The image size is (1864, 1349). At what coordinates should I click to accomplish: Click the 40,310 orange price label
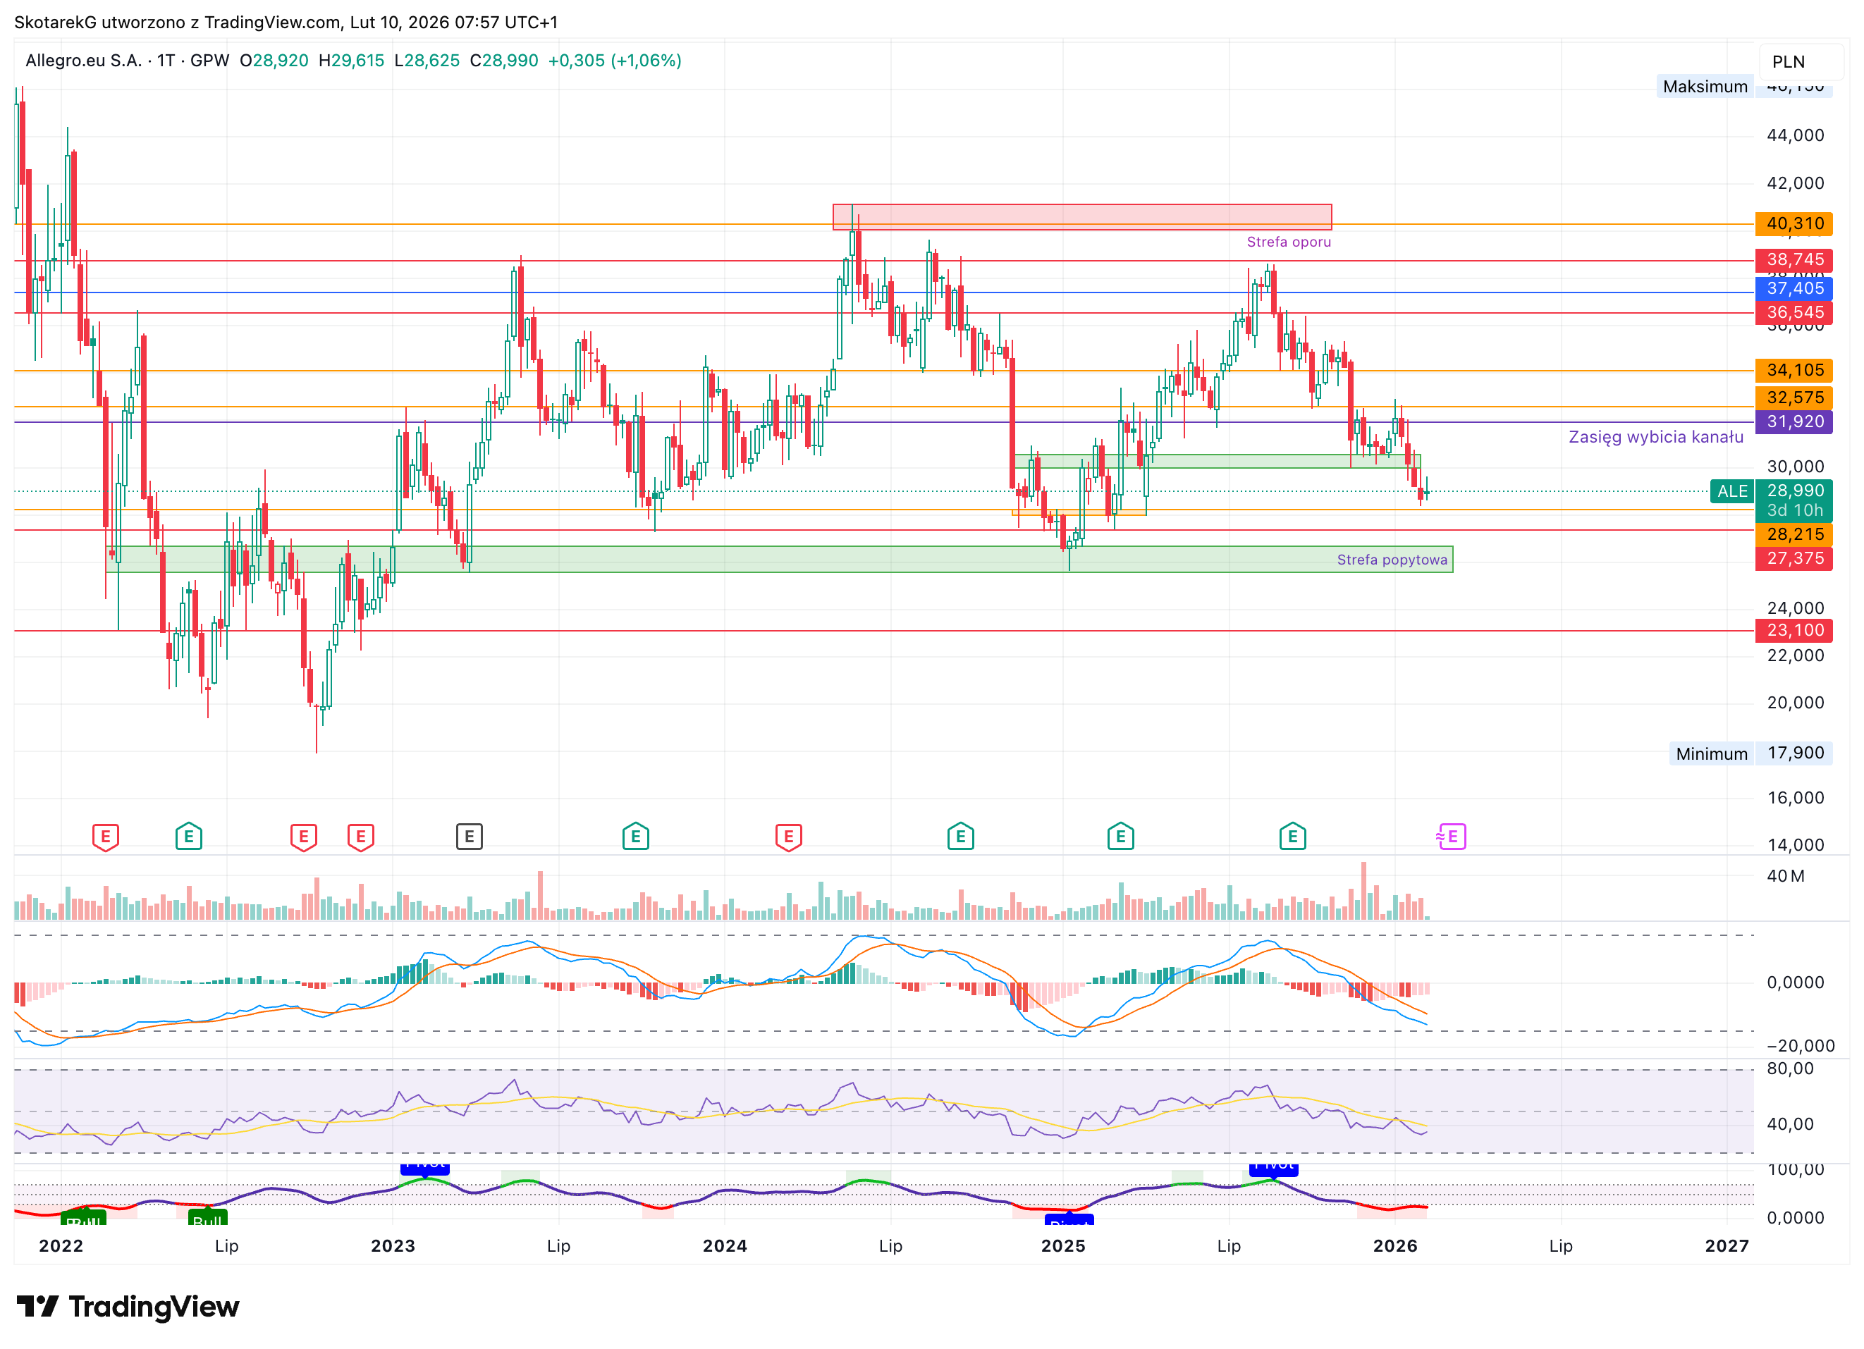pos(1794,223)
